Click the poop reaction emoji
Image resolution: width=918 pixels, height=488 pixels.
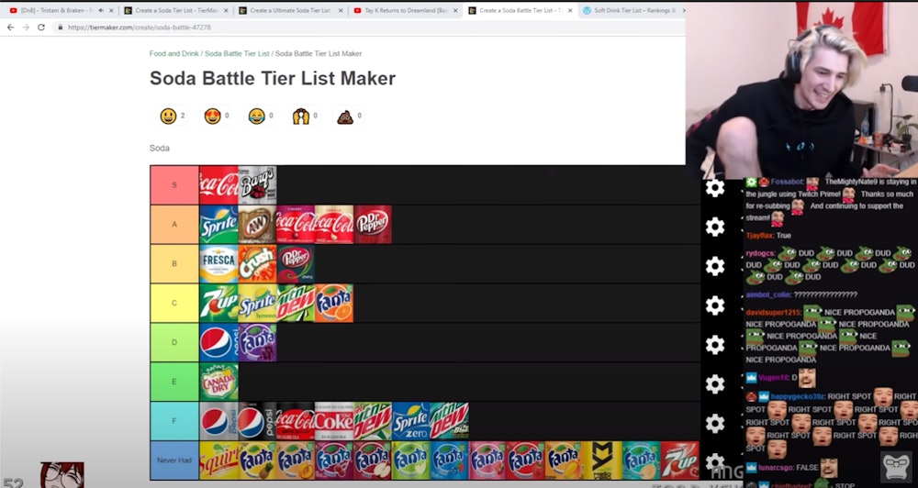[345, 116]
